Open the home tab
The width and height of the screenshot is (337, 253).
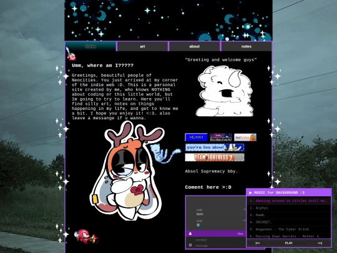[90, 46]
